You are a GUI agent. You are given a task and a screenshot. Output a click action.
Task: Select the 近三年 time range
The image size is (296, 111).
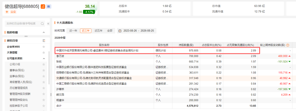click(86, 31)
